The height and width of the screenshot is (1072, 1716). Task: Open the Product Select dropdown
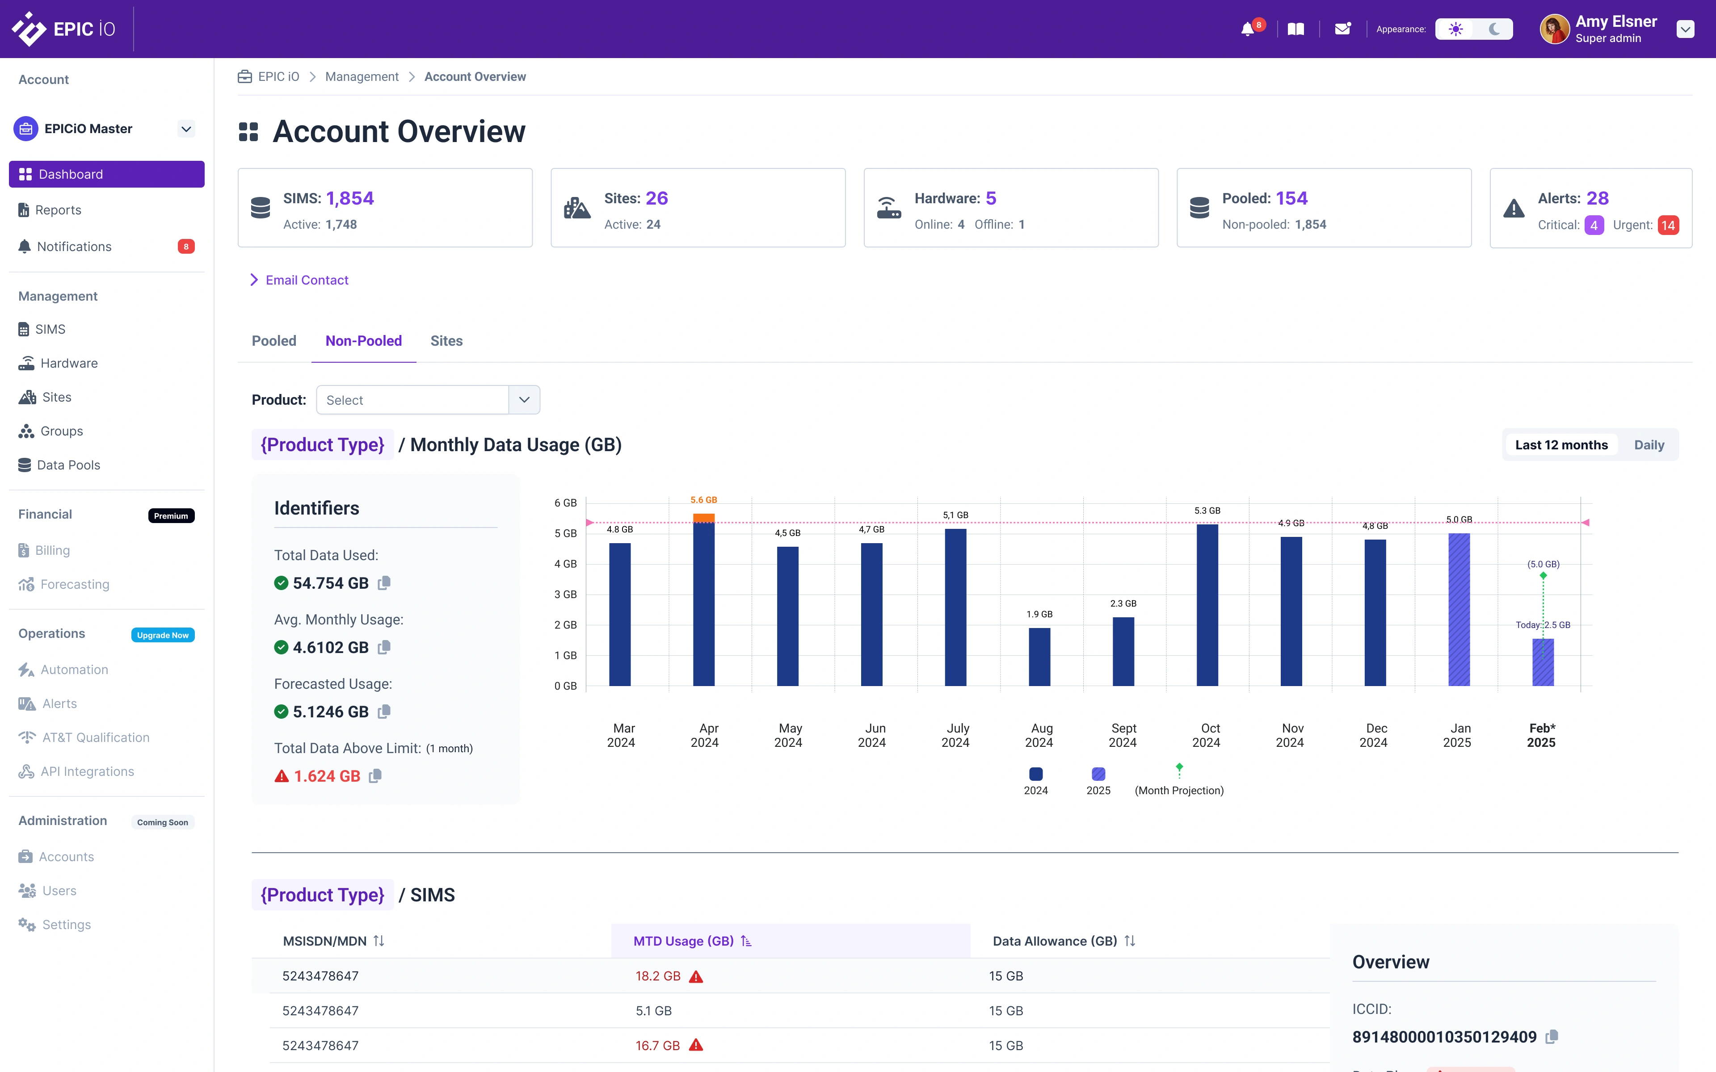(524, 399)
